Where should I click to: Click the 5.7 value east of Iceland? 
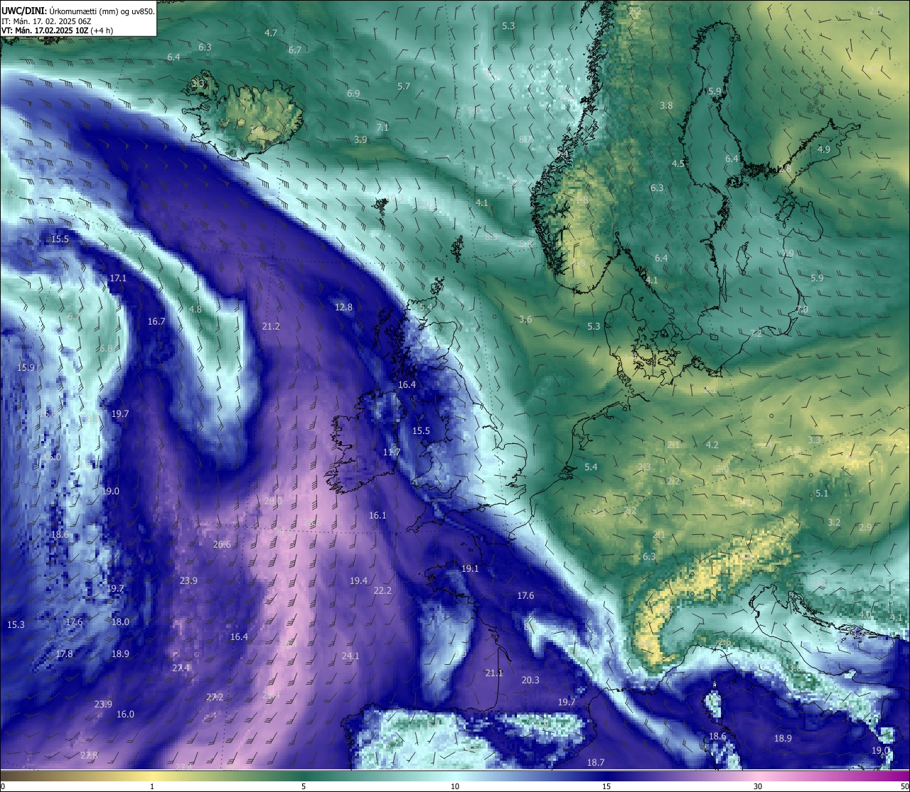pos(404,87)
